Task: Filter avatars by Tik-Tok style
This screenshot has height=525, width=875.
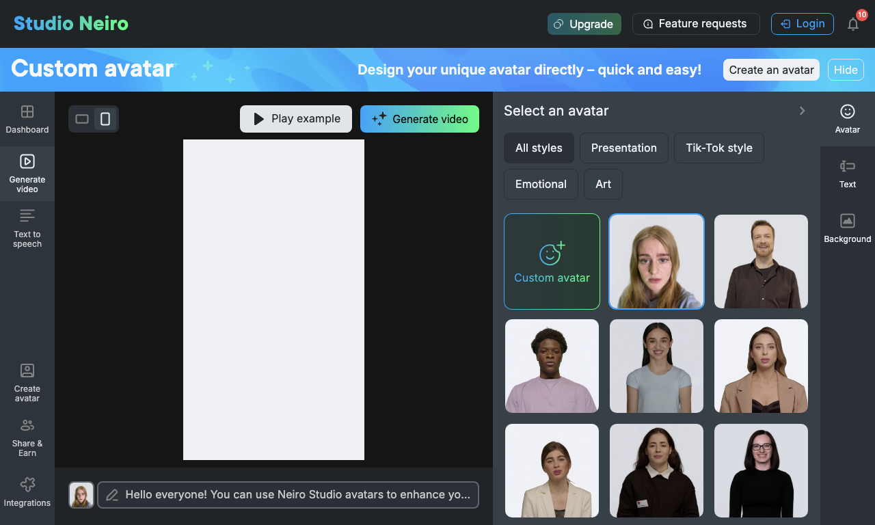Action: point(719,148)
